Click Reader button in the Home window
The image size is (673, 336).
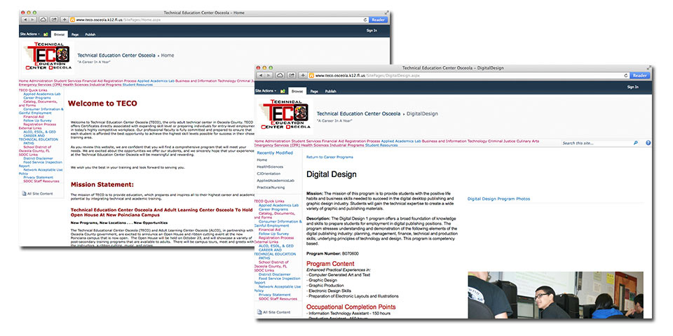tap(378, 20)
